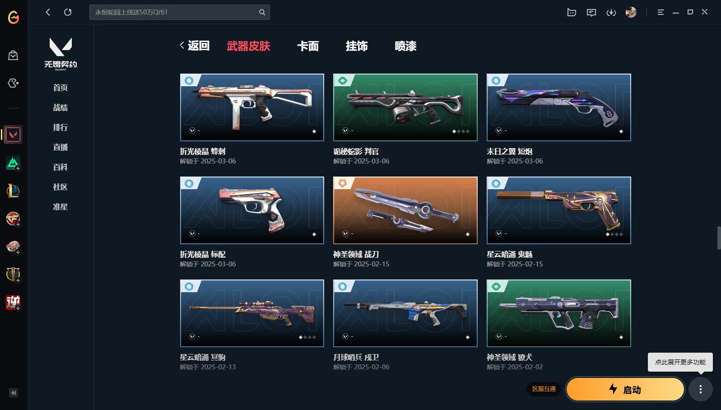Expand the chevron on 折光棱晶 蜂刺 card
The height and width of the screenshot is (410, 721).
192,130
